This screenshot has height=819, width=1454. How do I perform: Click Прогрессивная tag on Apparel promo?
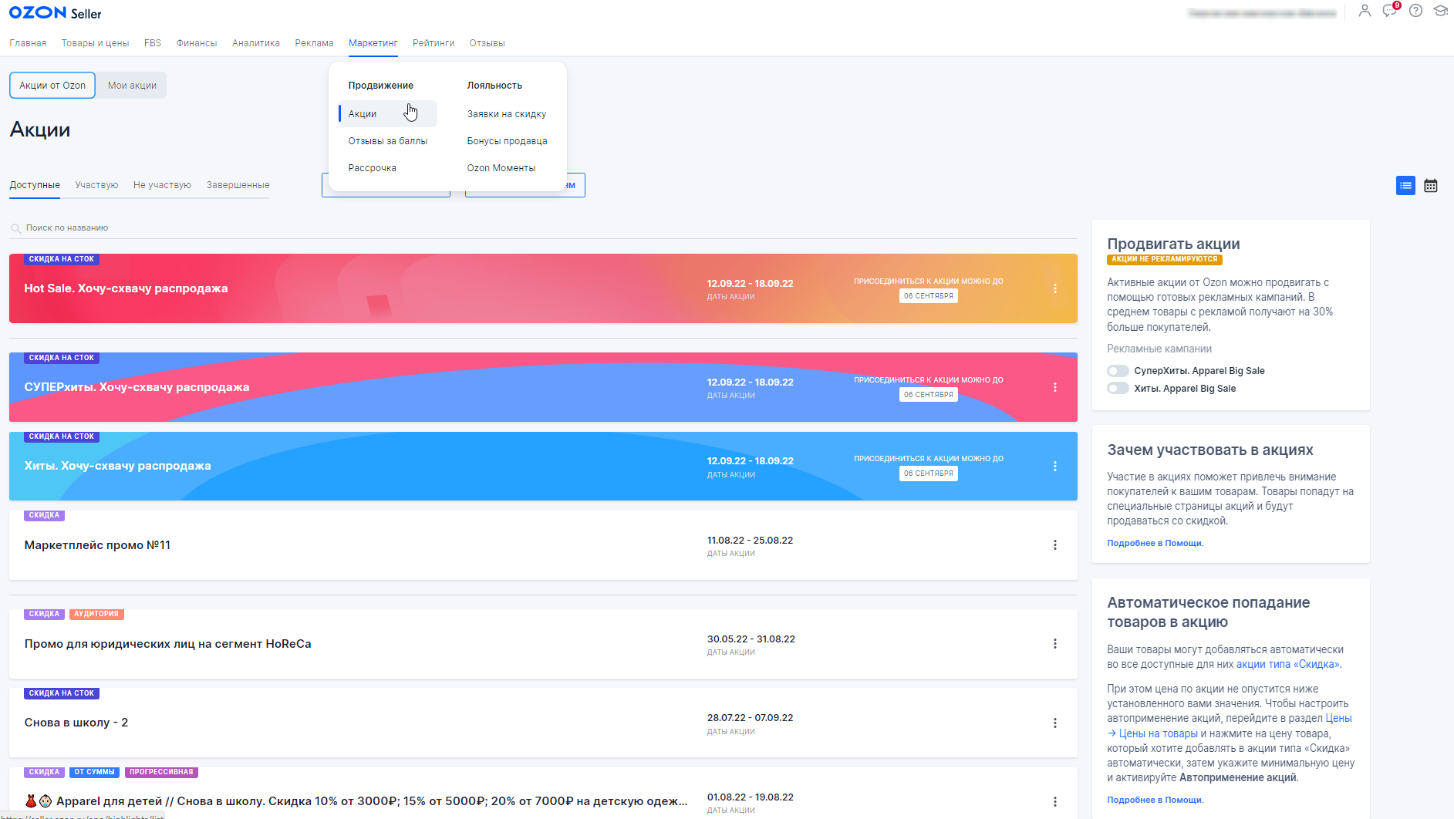[x=161, y=772]
